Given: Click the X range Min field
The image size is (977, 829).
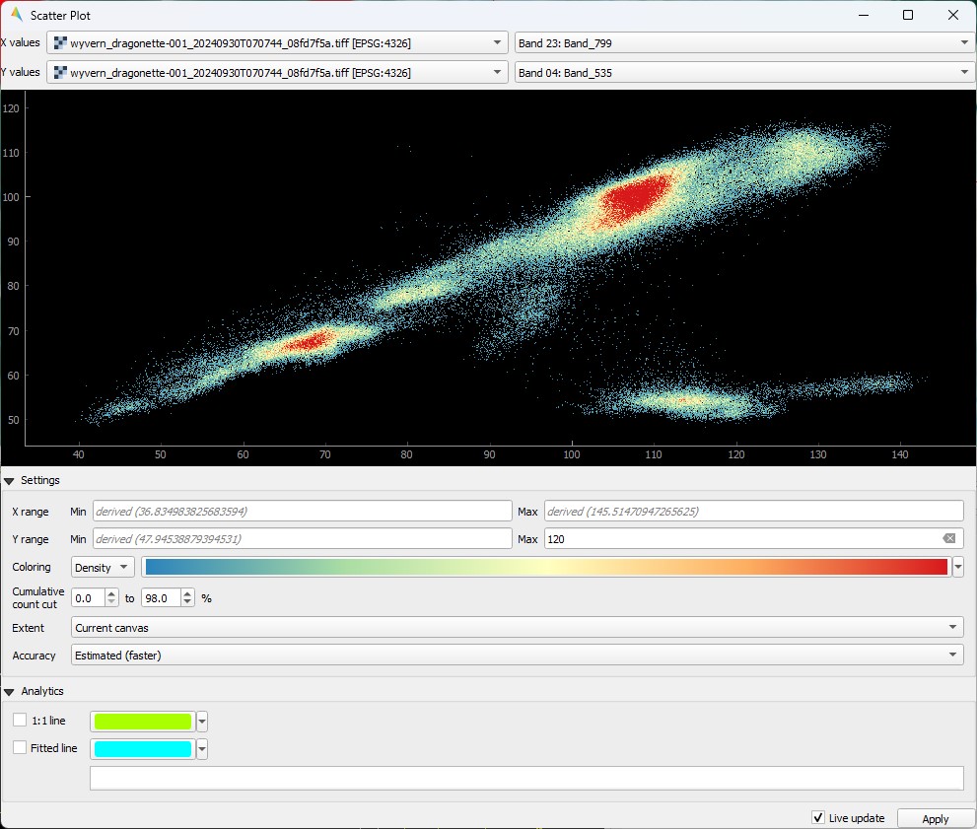Looking at the screenshot, I should point(302,512).
